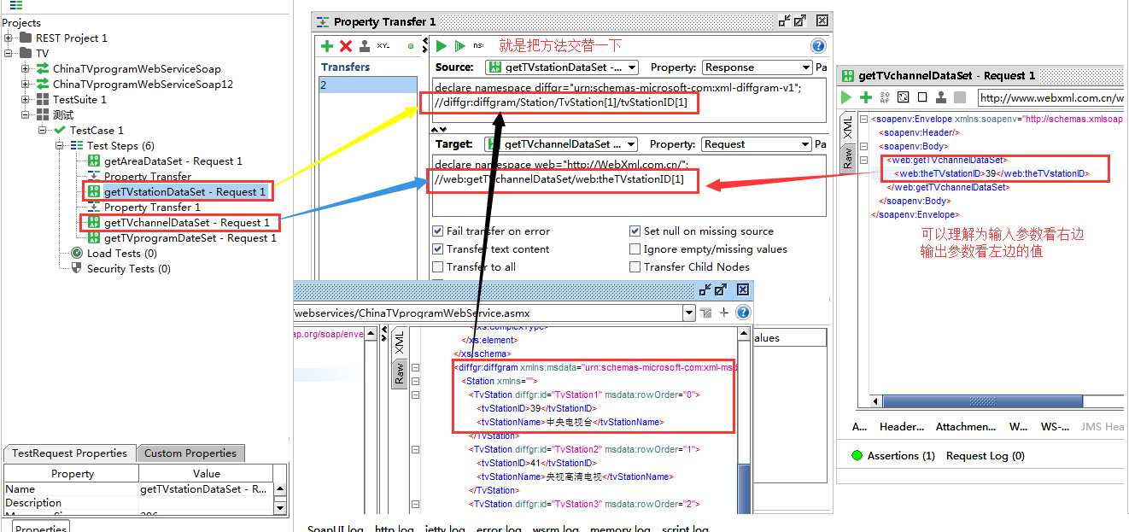The width and height of the screenshot is (1129, 532).
Task: Open the Source step dropdown
Action: [562, 67]
